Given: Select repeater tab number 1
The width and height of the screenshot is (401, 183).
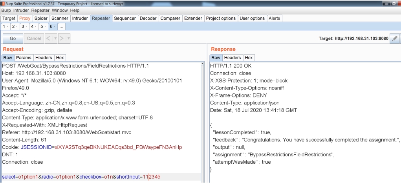Looking at the screenshot, I should (x=4, y=27).
